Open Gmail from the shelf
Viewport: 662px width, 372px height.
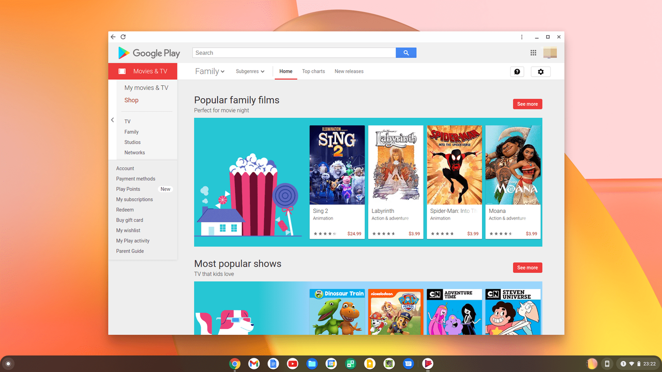(x=254, y=364)
